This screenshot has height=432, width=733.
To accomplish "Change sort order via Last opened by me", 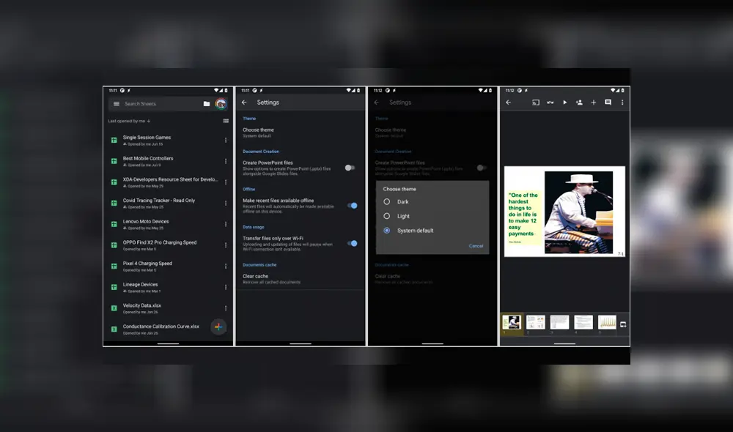I will tap(128, 121).
